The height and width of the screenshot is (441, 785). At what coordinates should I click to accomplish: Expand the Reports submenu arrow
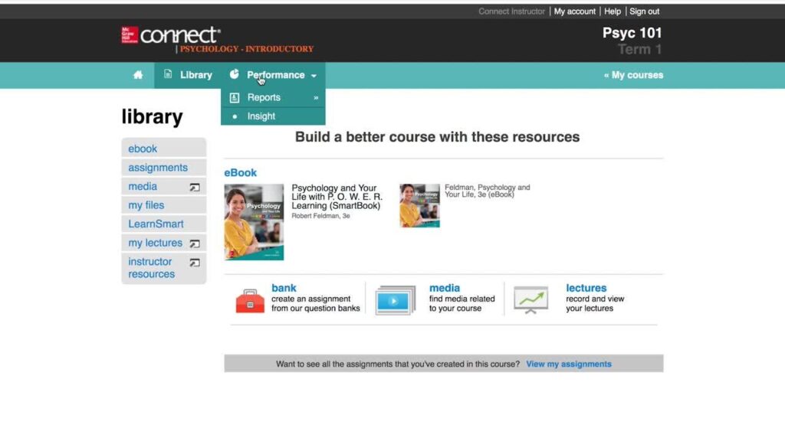[x=315, y=98]
